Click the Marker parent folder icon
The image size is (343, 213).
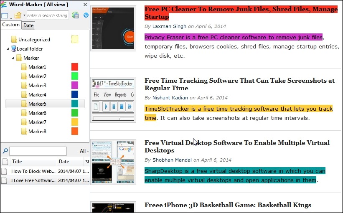coord(19,58)
